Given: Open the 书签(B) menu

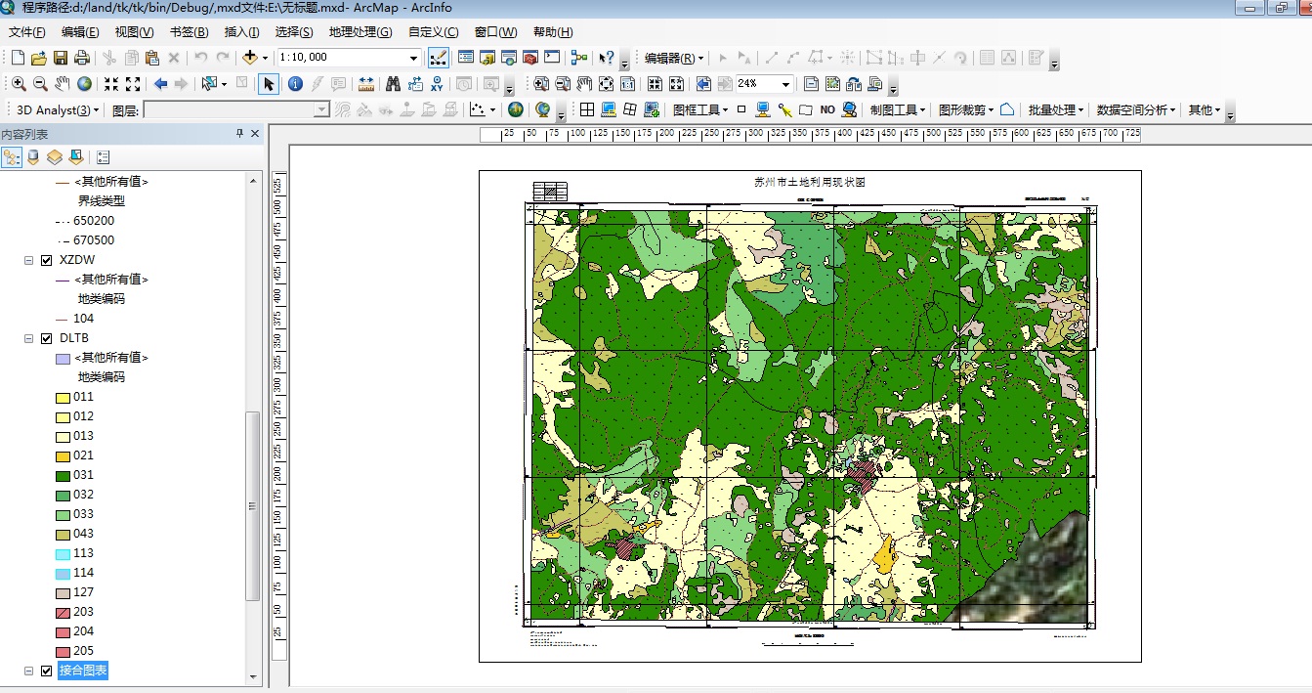Looking at the screenshot, I should pos(189,32).
